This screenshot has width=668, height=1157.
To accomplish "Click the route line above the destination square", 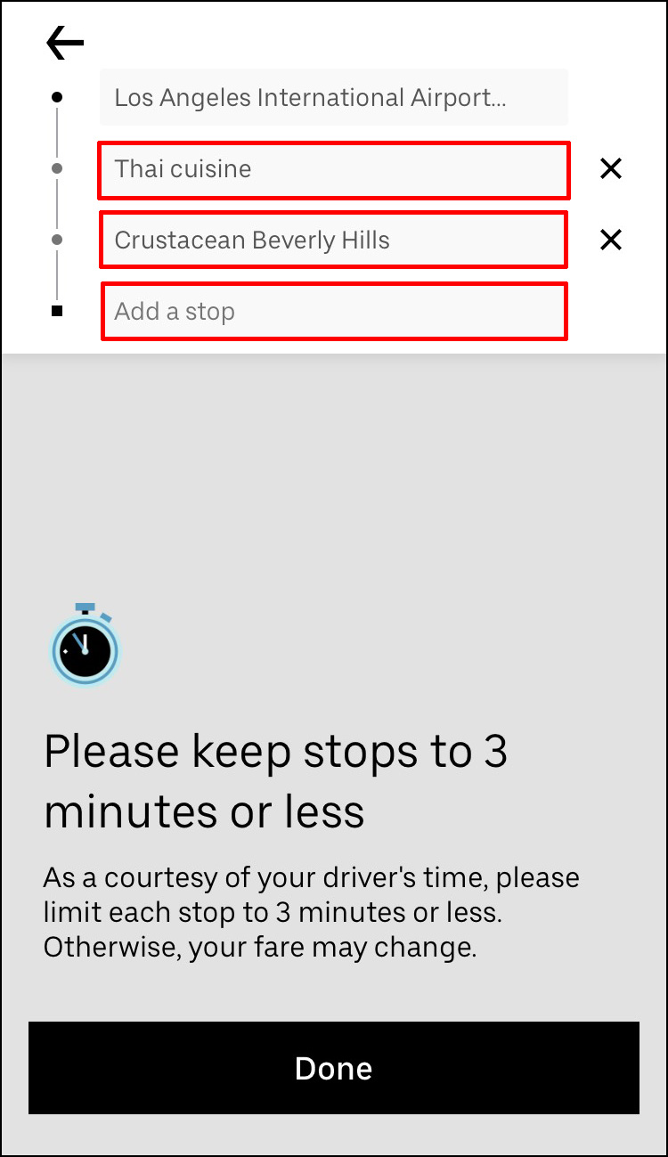I will [x=57, y=275].
